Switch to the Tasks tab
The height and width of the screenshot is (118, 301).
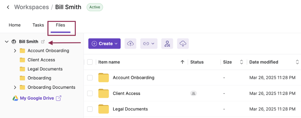38,25
